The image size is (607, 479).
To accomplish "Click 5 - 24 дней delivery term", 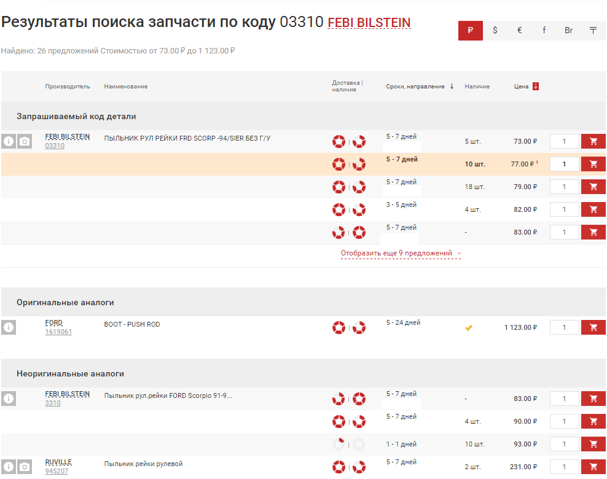I will coord(403,322).
